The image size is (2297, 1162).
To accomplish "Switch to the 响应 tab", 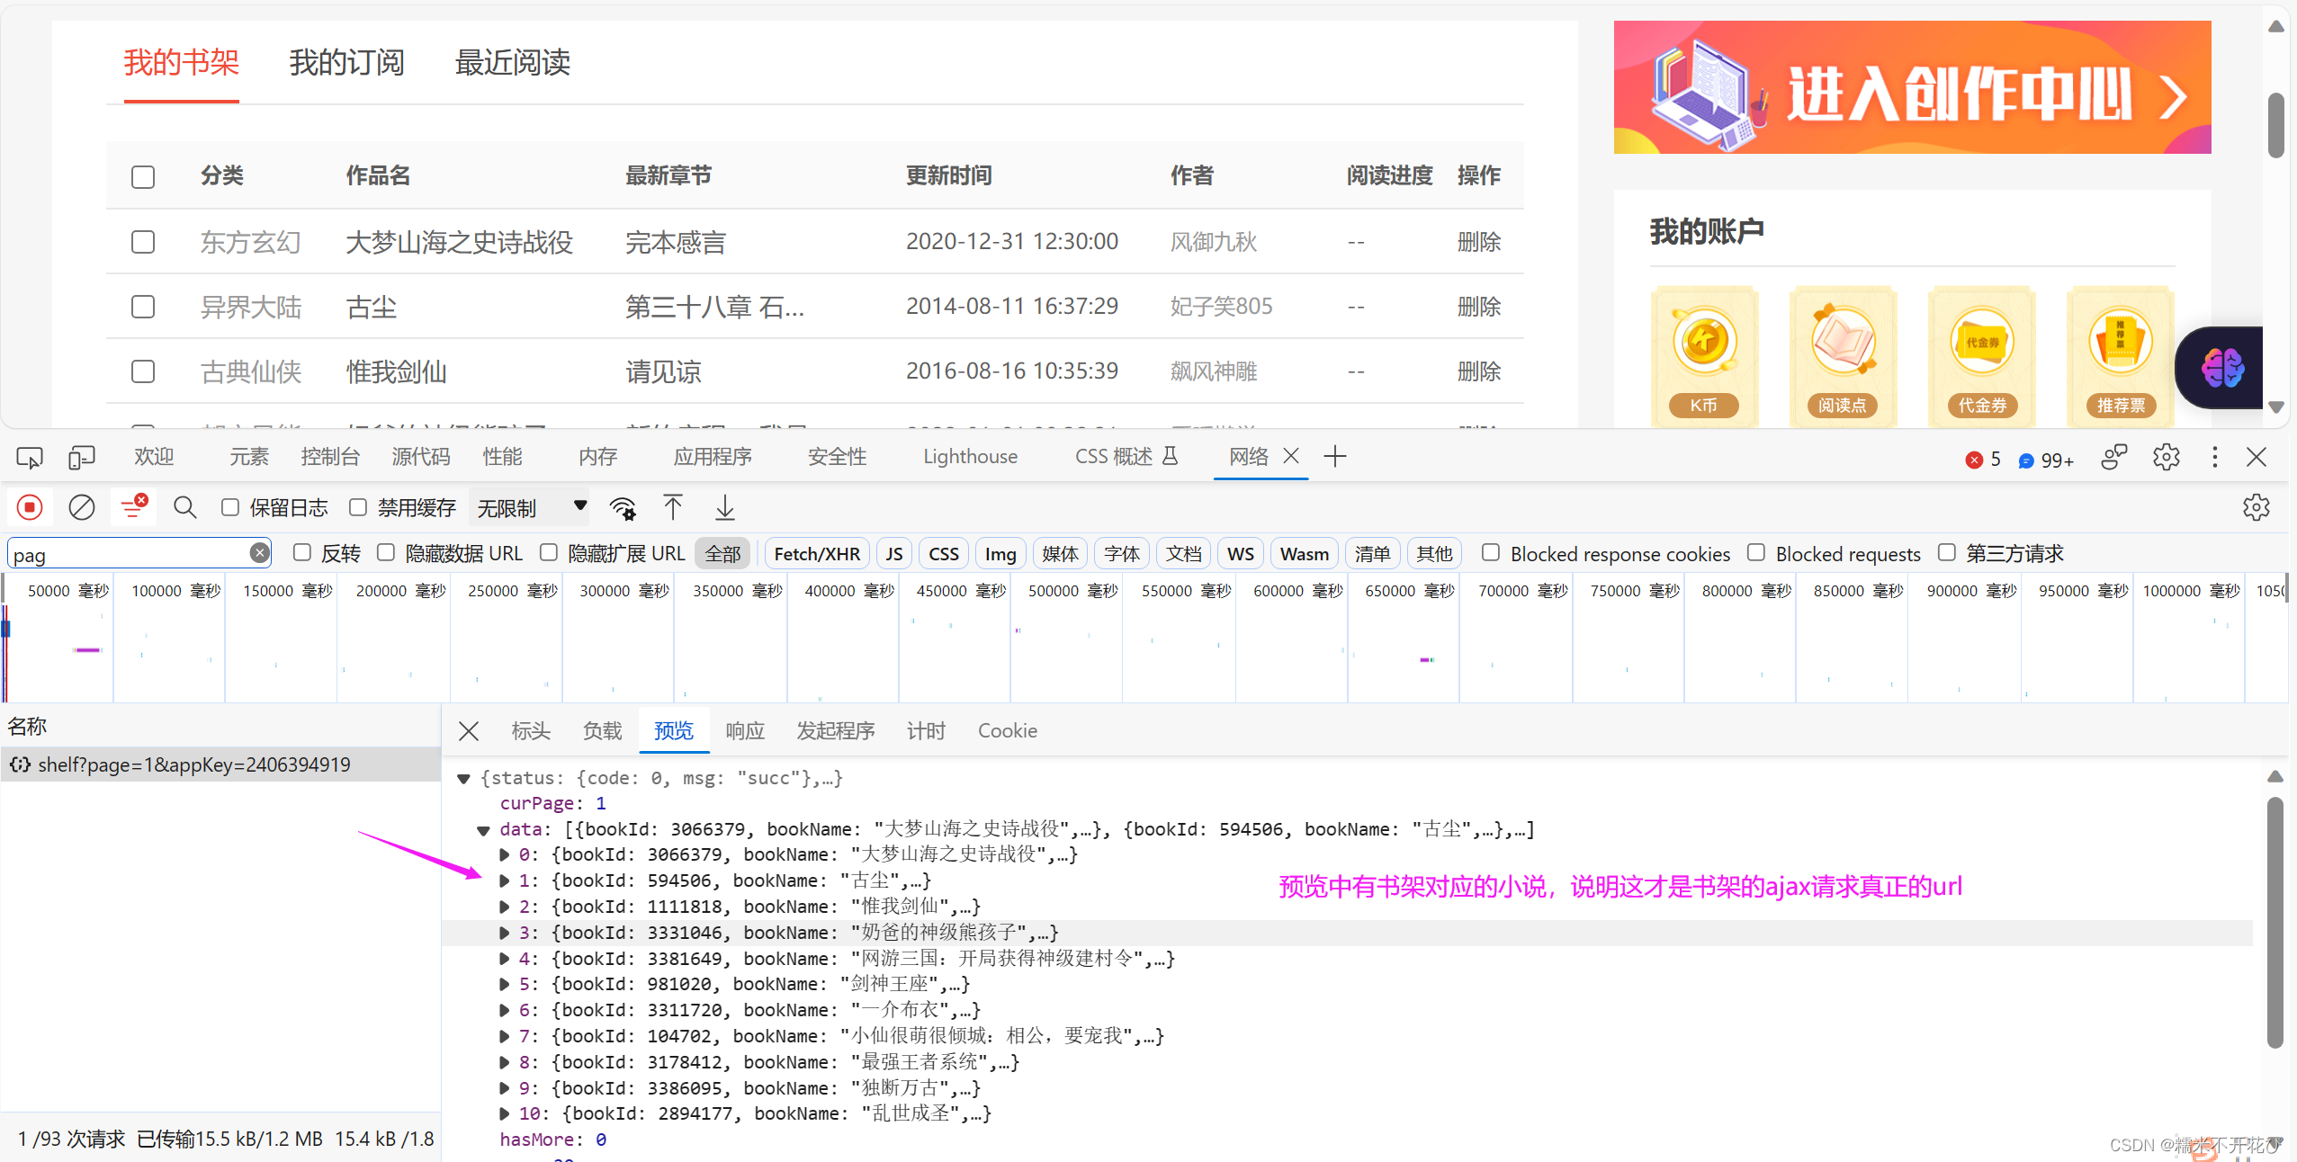I will [x=744, y=730].
